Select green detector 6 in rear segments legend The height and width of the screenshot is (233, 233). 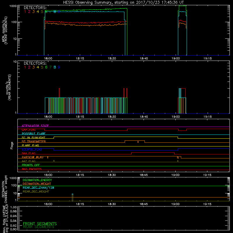46,67
